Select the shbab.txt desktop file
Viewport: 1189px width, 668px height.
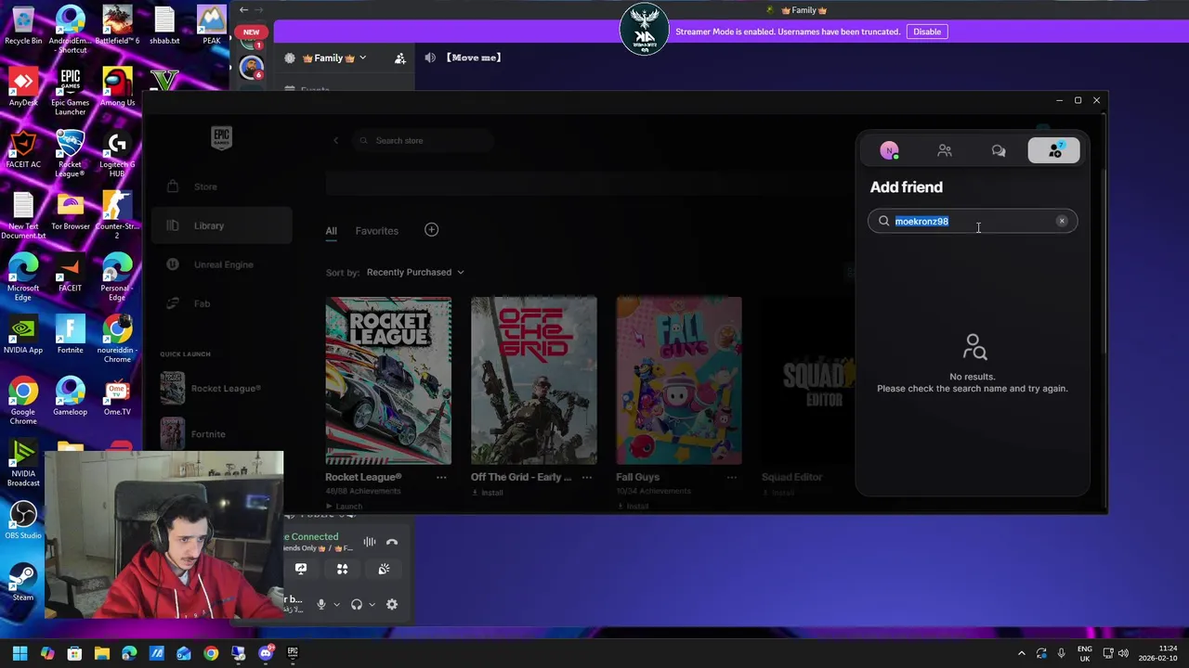coord(164,25)
